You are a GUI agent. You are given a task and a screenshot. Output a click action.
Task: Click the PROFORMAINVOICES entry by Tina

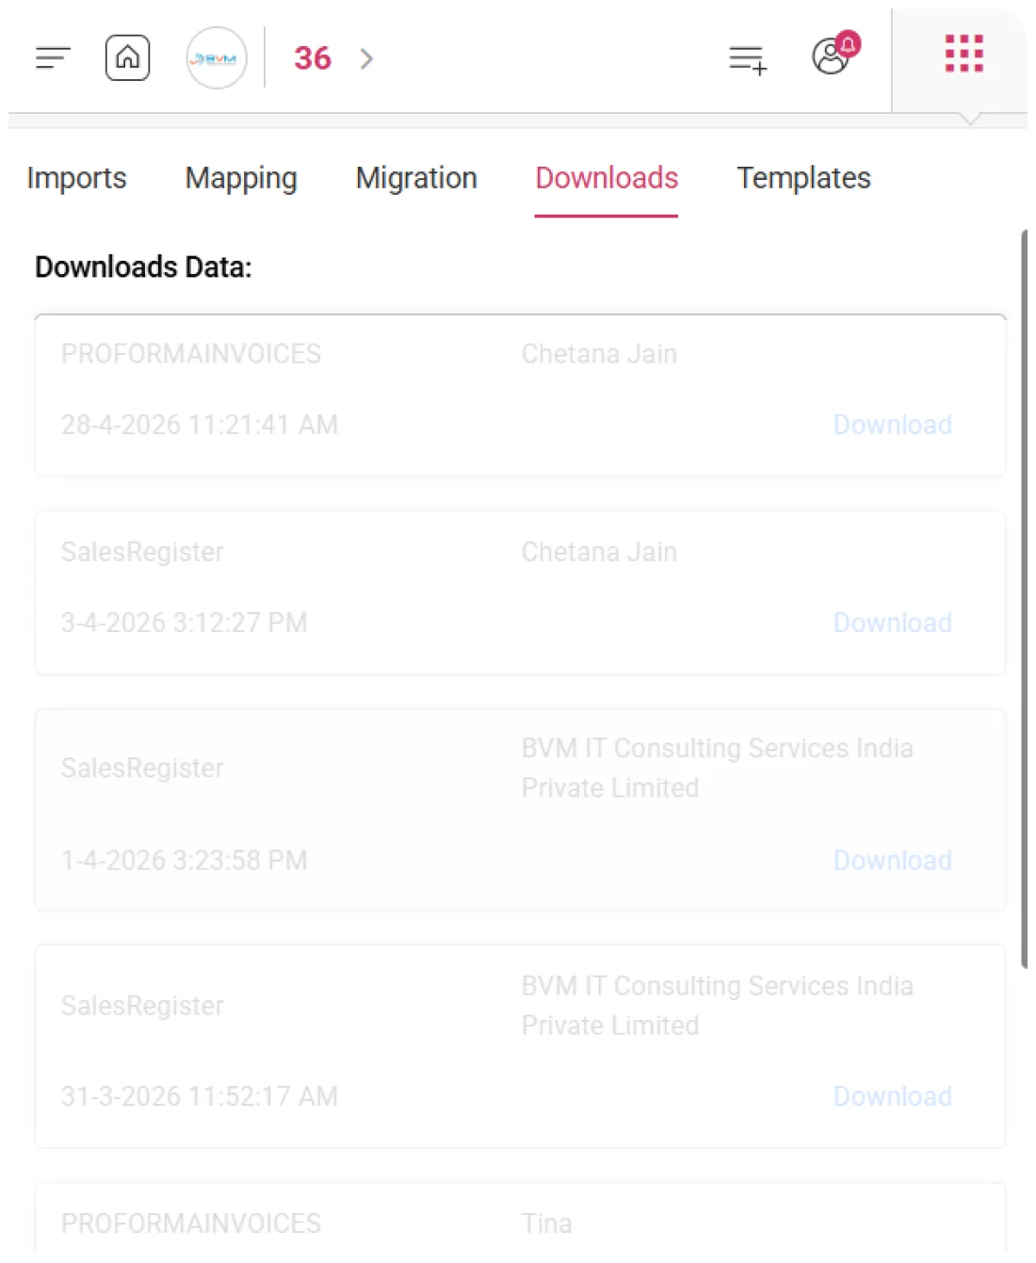click(x=191, y=1223)
